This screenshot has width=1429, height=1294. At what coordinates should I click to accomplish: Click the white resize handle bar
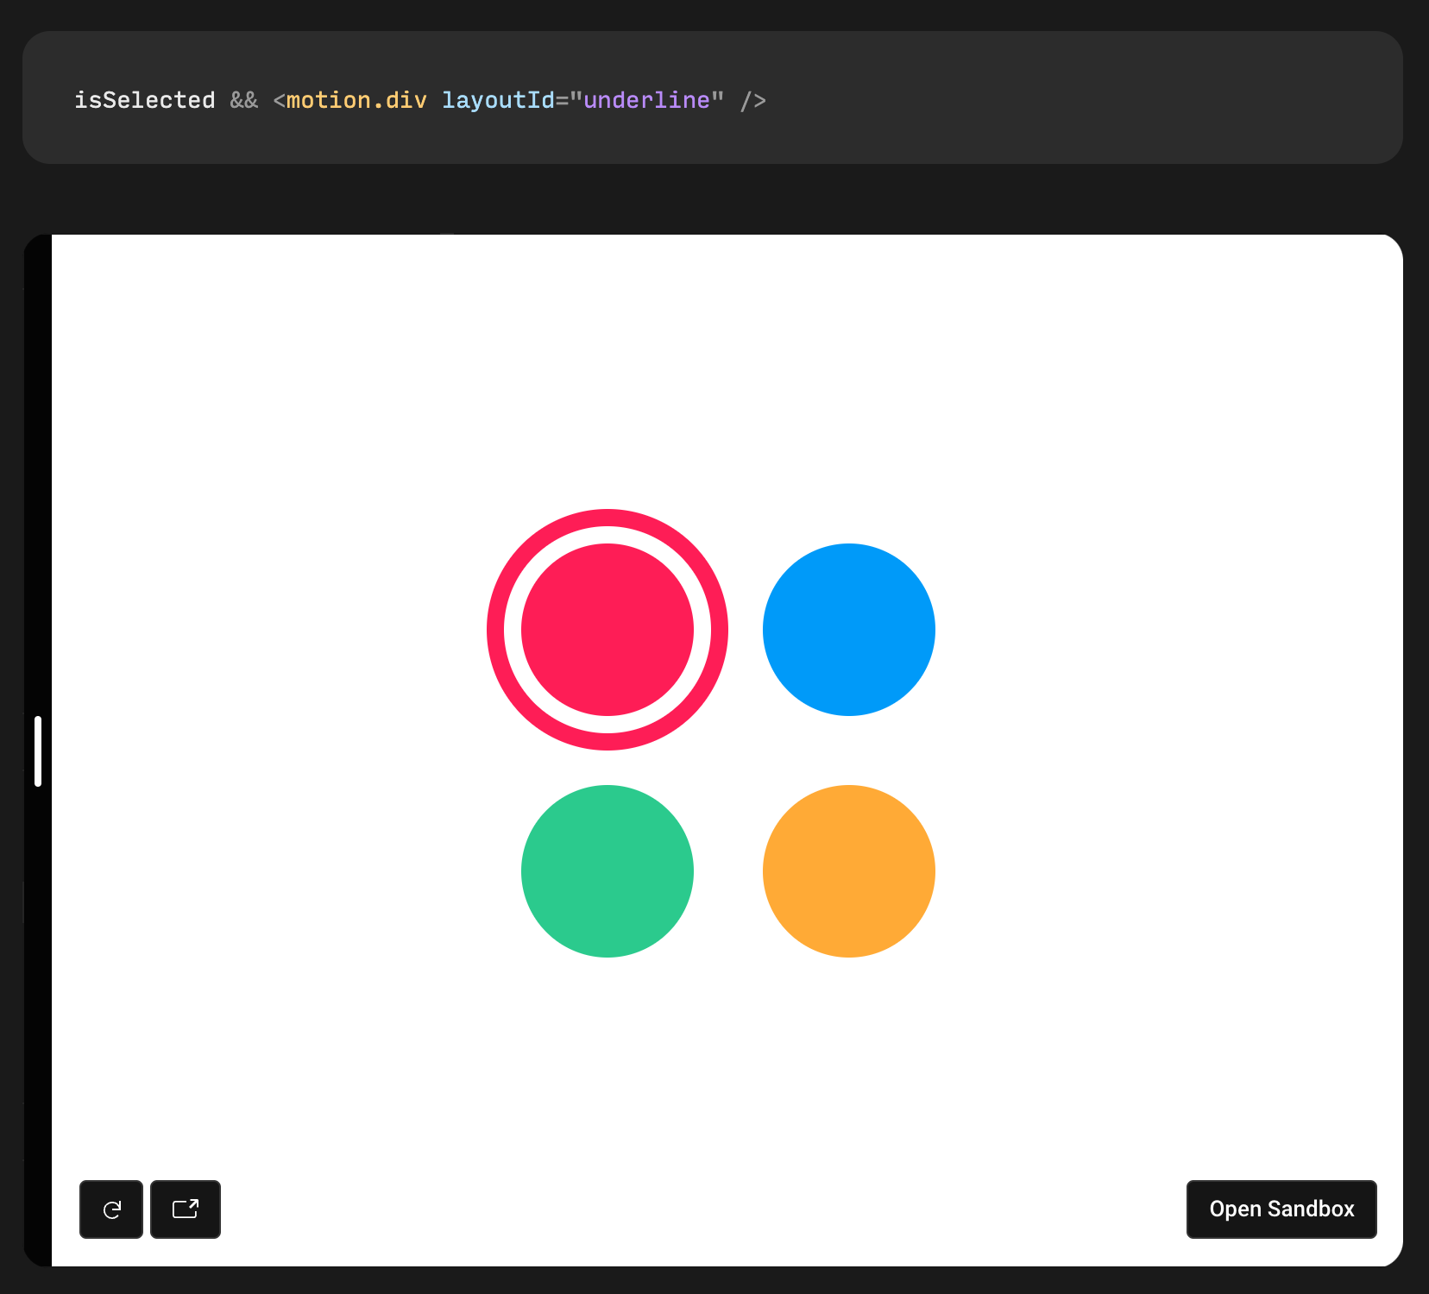38,751
